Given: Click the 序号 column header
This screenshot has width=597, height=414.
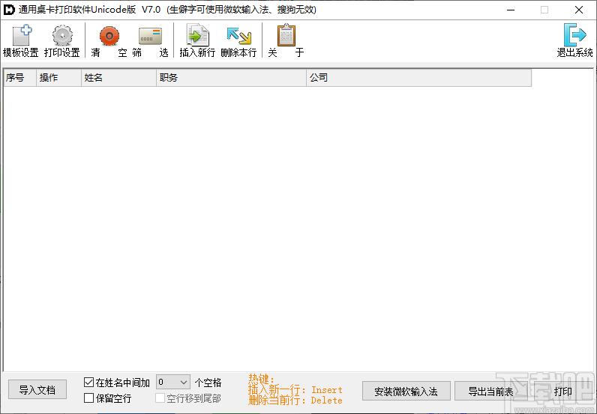Looking at the screenshot, I should [x=19, y=78].
